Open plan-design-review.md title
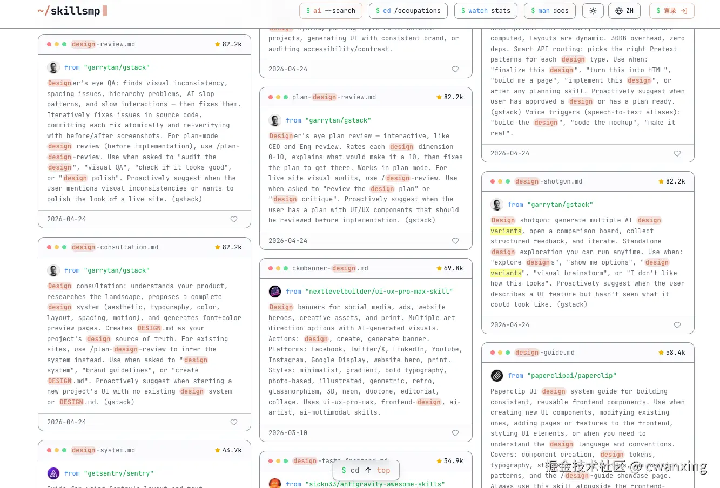 point(334,97)
